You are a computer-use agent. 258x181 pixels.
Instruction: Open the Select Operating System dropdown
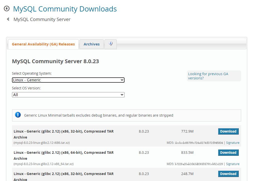(68, 80)
